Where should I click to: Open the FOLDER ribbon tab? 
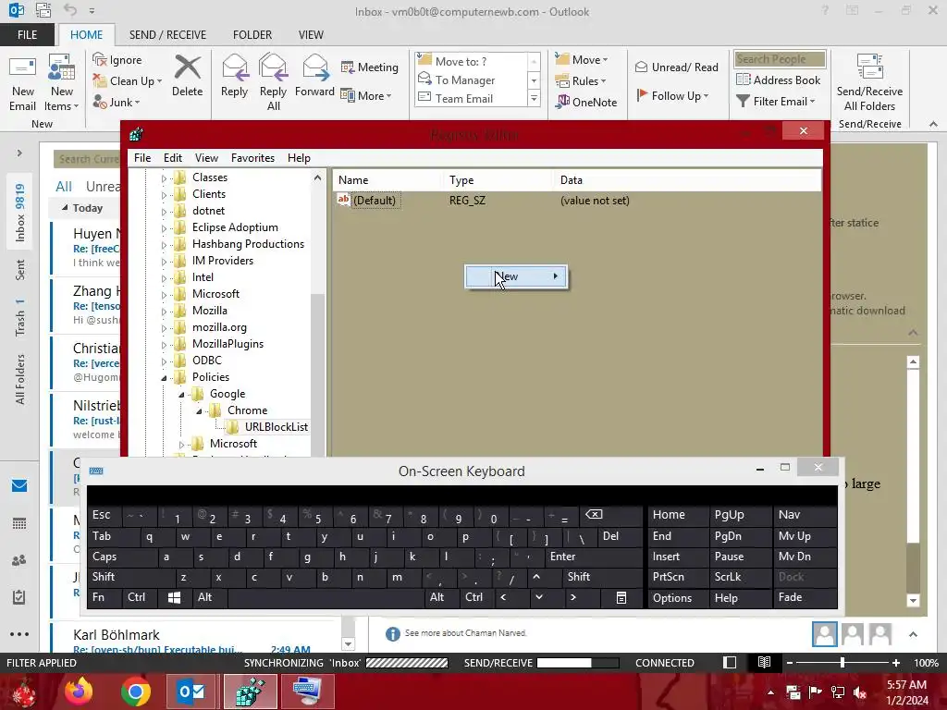pos(252,35)
